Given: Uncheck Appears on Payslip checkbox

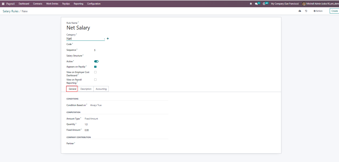Looking at the screenshot, I should click(95, 67).
